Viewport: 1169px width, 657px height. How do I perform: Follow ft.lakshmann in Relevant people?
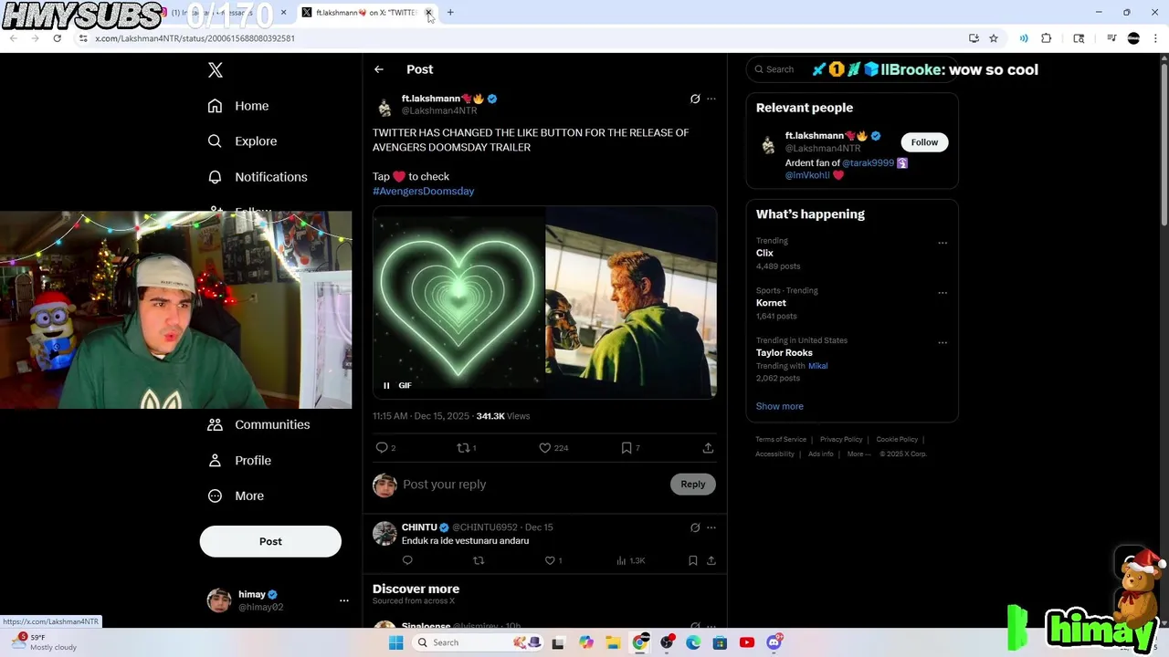(x=924, y=142)
